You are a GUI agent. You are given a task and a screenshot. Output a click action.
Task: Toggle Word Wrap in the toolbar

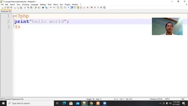coord(65,7)
